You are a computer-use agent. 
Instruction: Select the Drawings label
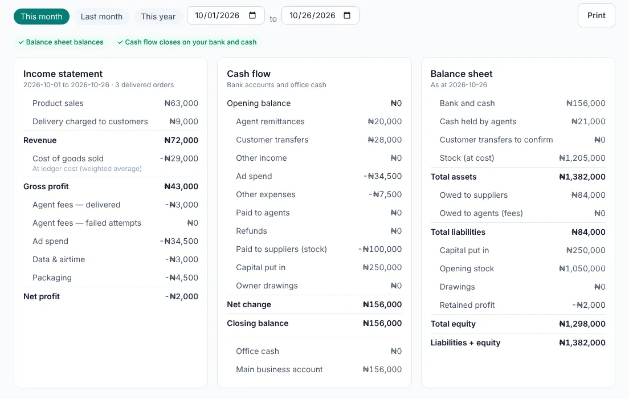pyautogui.click(x=457, y=287)
